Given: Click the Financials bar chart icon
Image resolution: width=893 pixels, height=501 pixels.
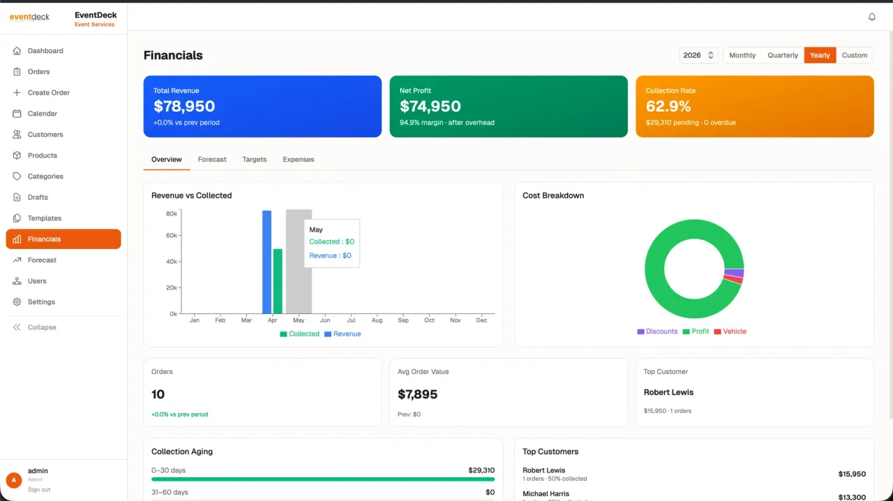Looking at the screenshot, I should pyautogui.click(x=17, y=239).
